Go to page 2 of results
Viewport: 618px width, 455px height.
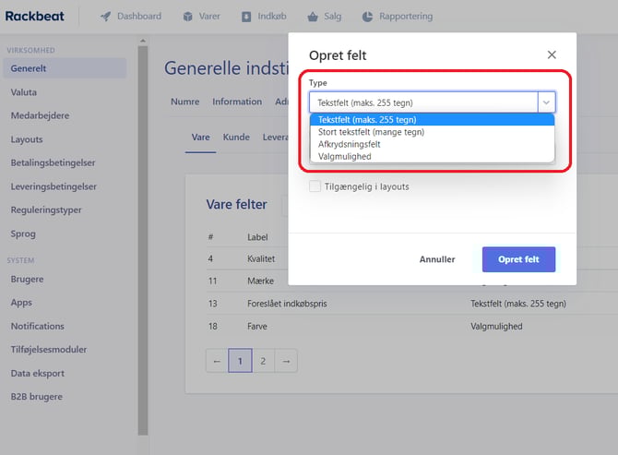coord(263,361)
